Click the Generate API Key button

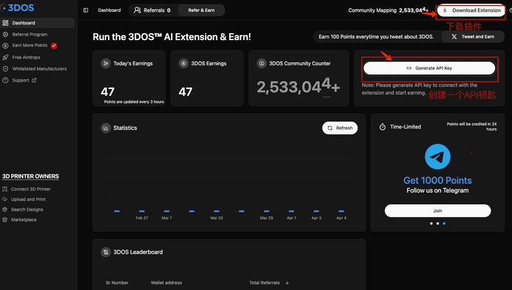point(429,68)
